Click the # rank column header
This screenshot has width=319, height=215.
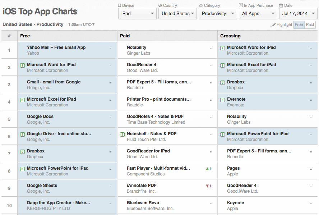pyautogui.click(x=9, y=36)
